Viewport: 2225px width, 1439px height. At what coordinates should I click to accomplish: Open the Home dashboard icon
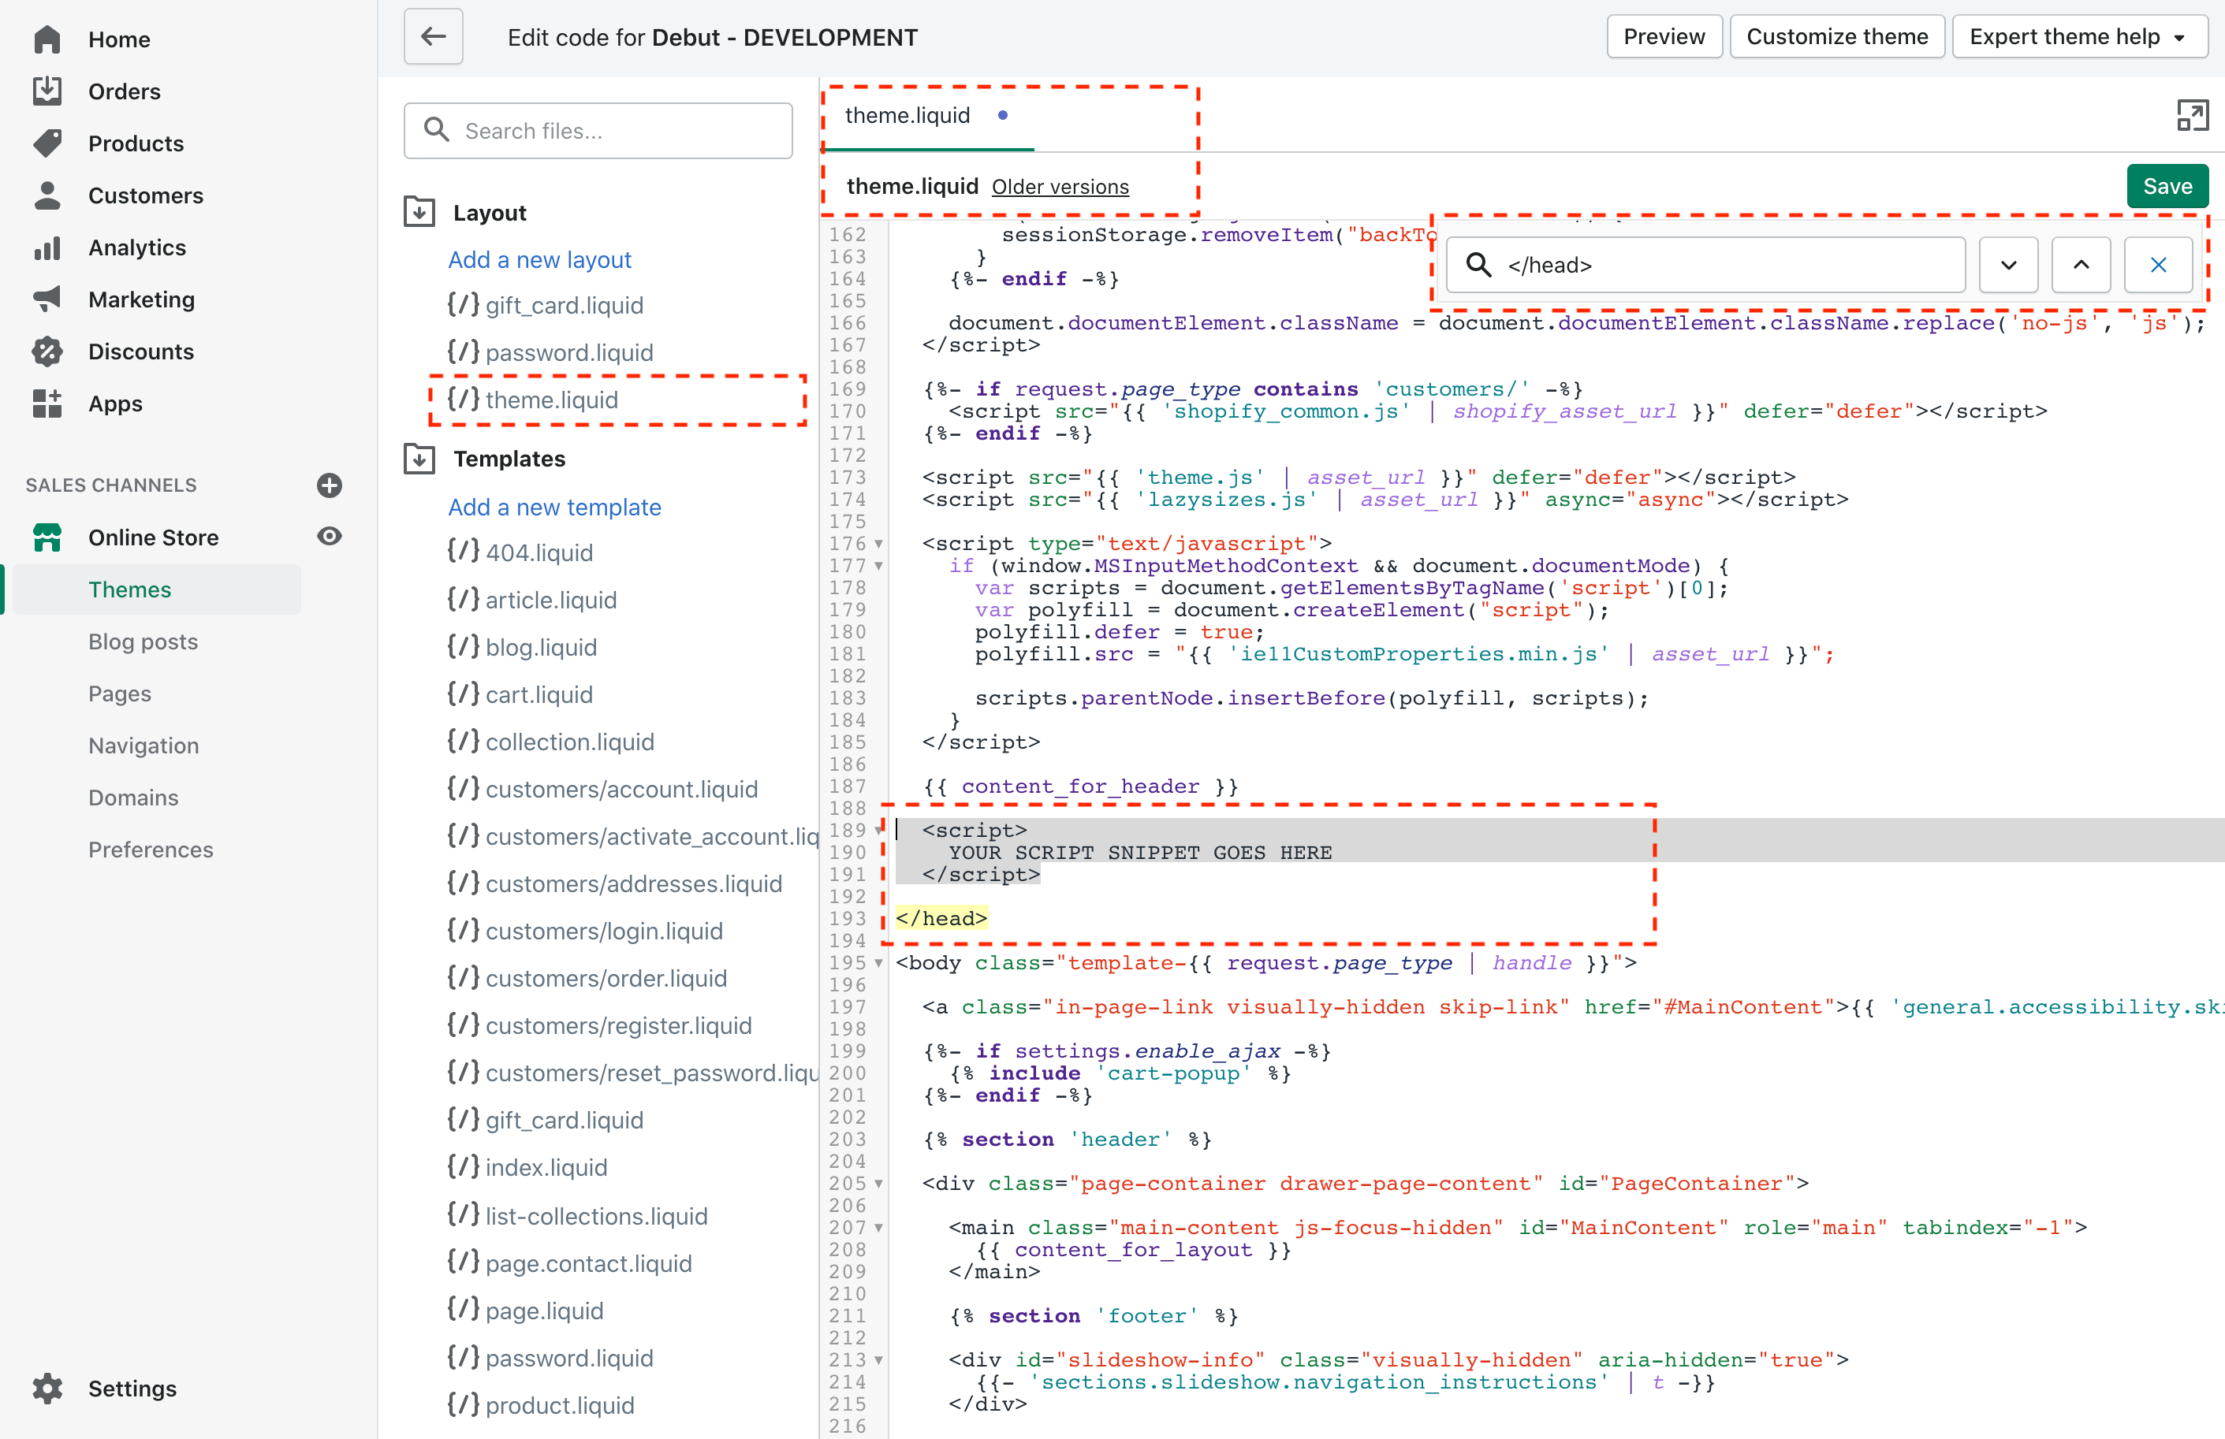(x=47, y=39)
